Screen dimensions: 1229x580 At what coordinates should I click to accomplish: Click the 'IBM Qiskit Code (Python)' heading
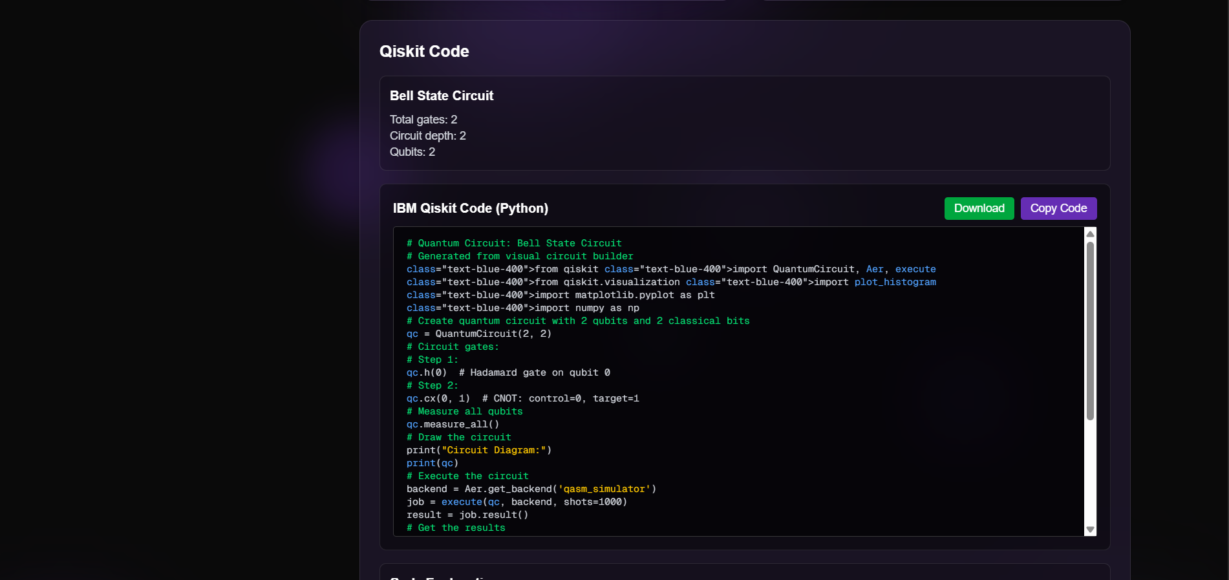(x=471, y=208)
